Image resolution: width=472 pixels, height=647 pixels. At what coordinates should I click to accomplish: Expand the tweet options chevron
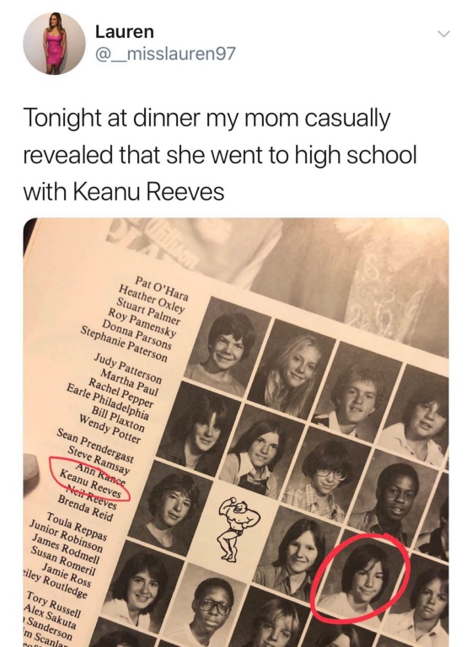[443, 34]
